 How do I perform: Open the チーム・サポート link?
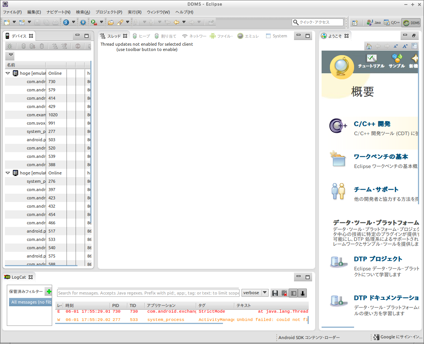376,190
